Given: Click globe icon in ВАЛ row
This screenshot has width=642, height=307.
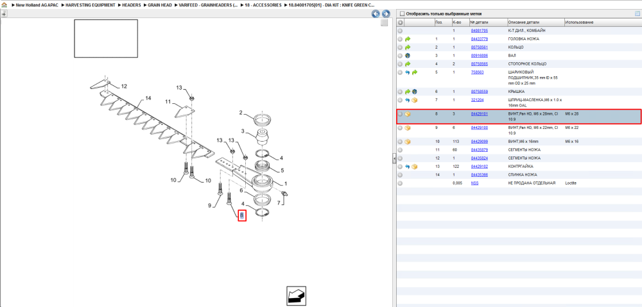Looking at the screenshot, I should pyautogui.click(x=408, y=55).
